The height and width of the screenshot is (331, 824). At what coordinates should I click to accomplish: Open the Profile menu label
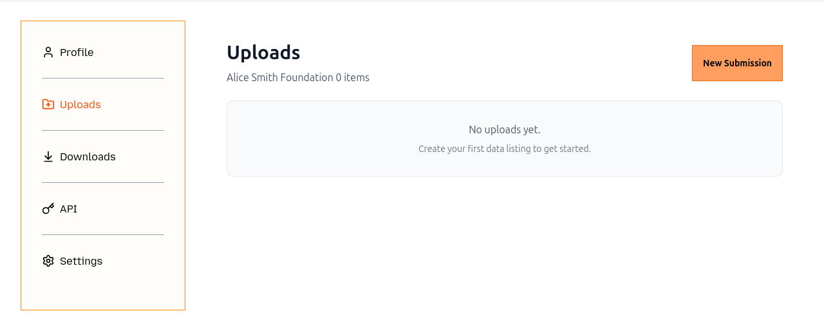(77, 52)
